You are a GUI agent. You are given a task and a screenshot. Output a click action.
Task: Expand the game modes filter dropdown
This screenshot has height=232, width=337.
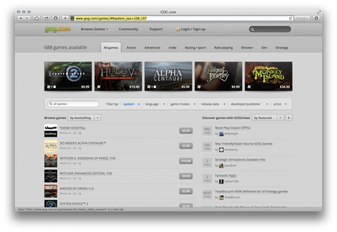tap(183, 104)
